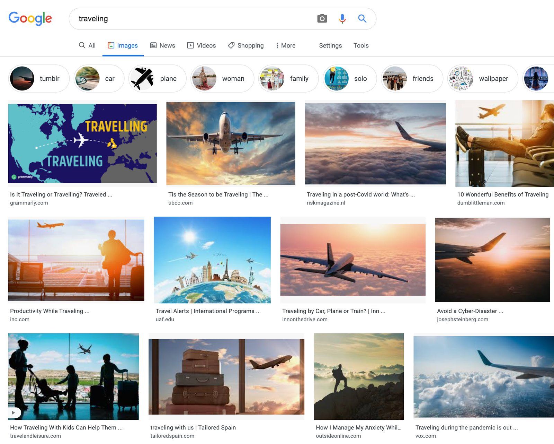
Task: Visit tibco.com source link
Action: point(180,203)
